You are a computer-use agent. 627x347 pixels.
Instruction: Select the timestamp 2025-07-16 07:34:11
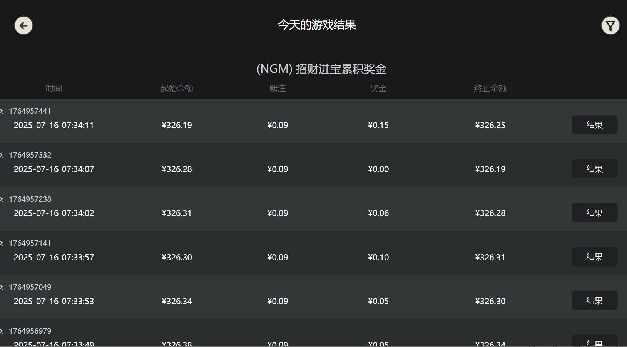click(x=54, y=125)
